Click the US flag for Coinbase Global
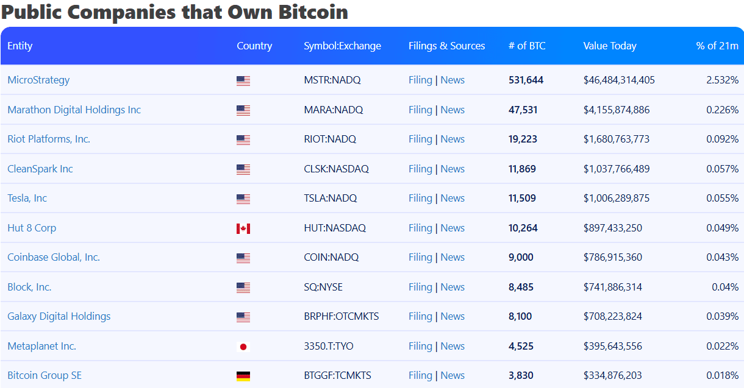744x388 pixels. click(243, 258)
